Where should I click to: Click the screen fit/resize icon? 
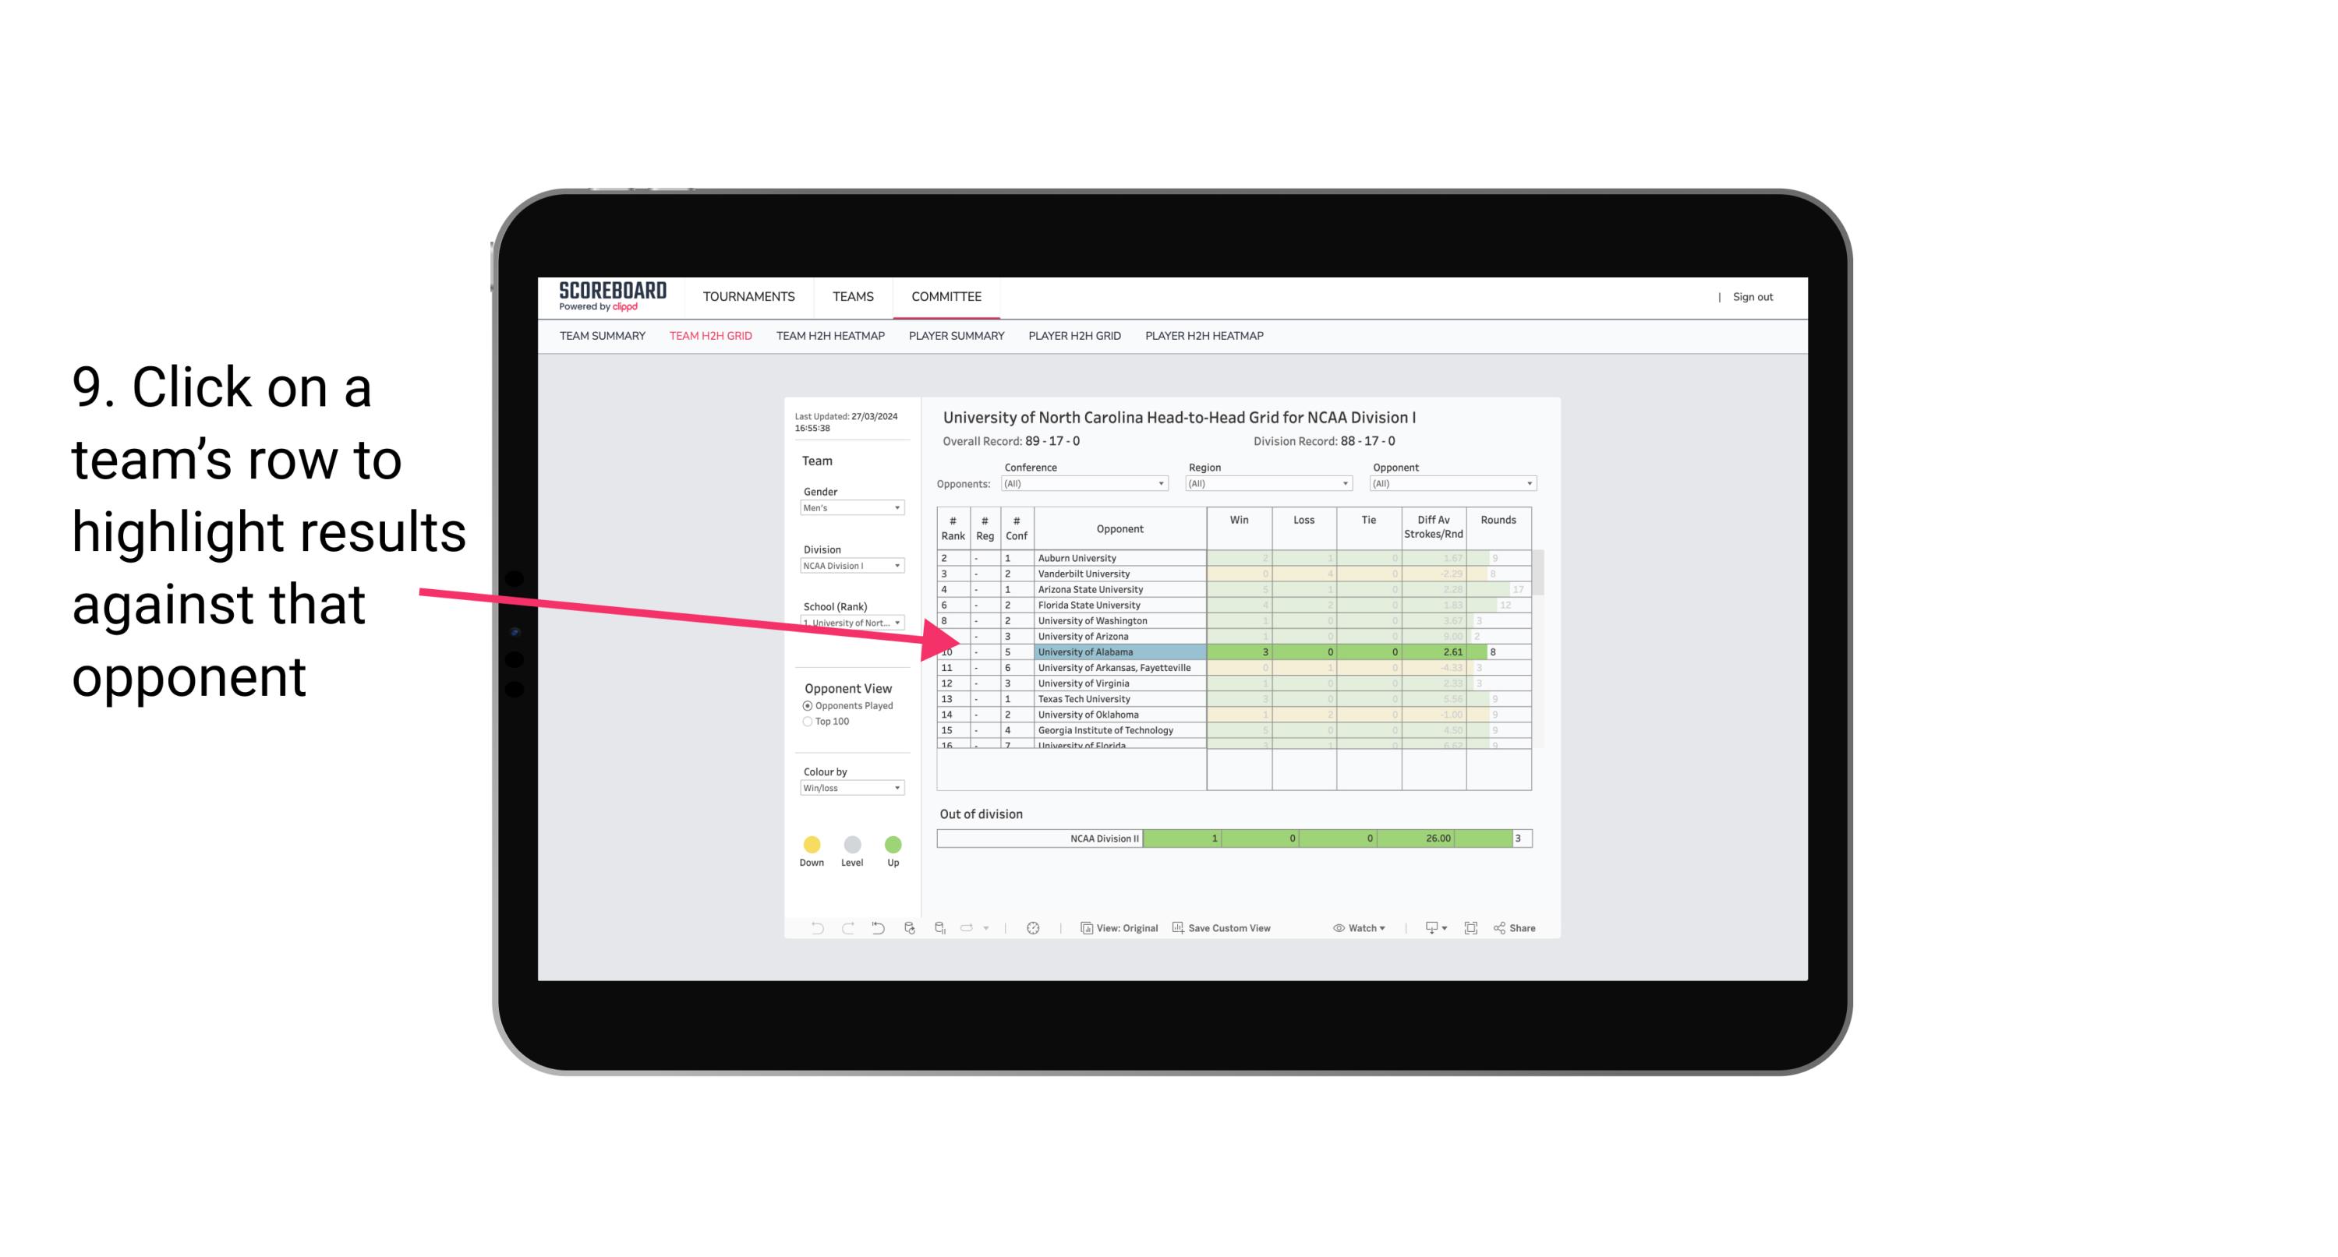coord(1471,929)
